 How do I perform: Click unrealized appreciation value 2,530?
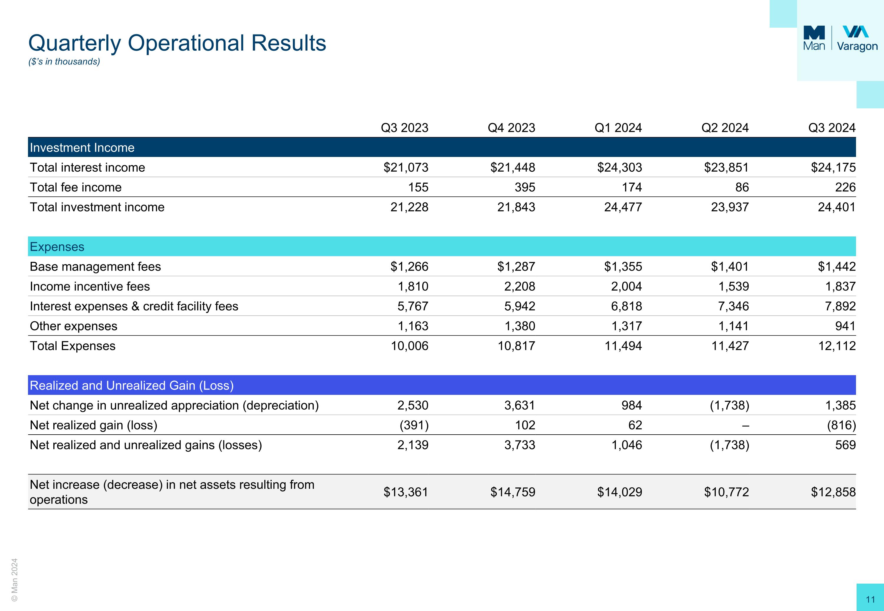(x=413, y=405)
